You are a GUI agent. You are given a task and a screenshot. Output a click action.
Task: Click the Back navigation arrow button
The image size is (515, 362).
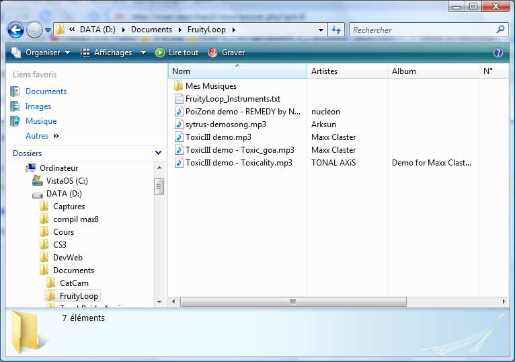coord(15,30)
